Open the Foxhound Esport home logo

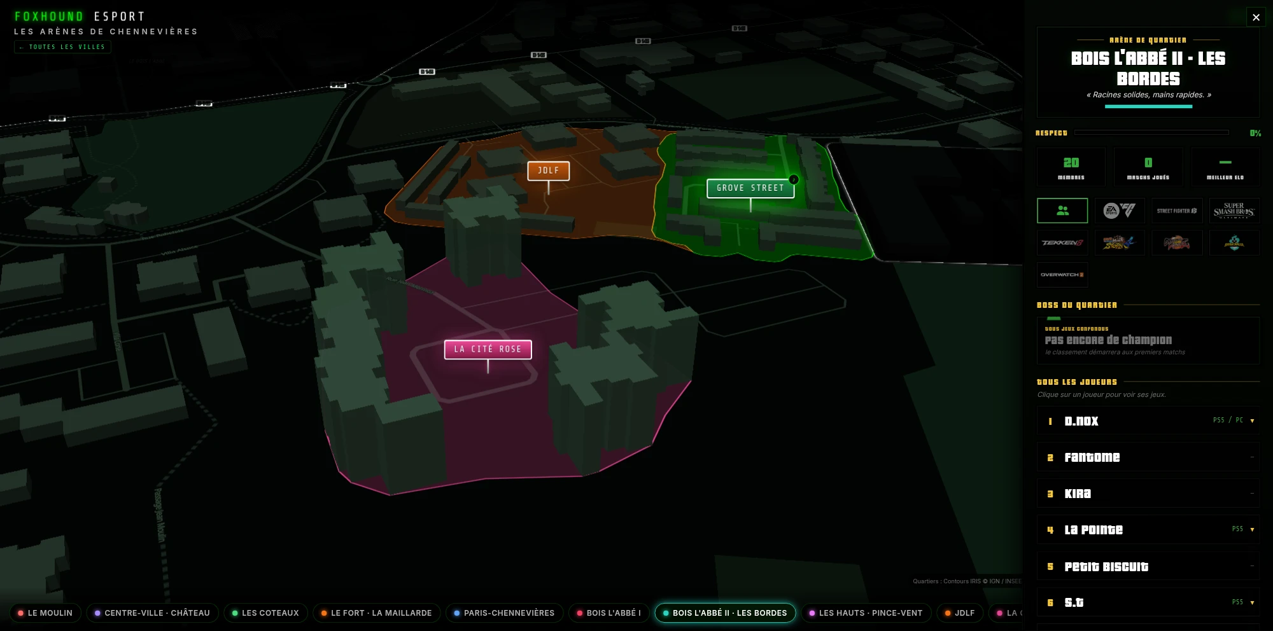click(x=80, y=17)
